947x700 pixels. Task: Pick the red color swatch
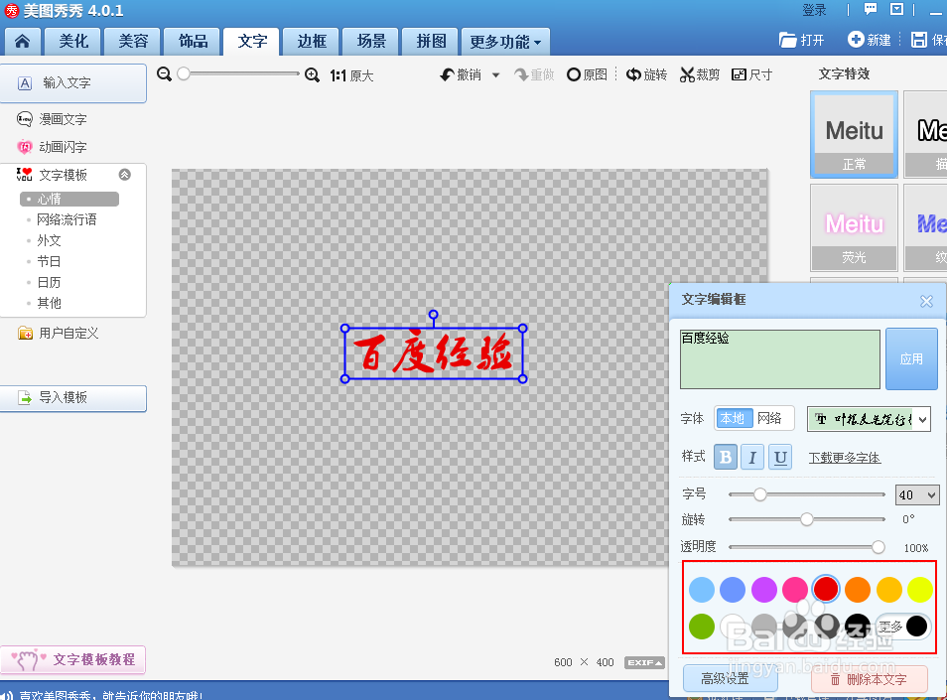[x=826, y=589]
